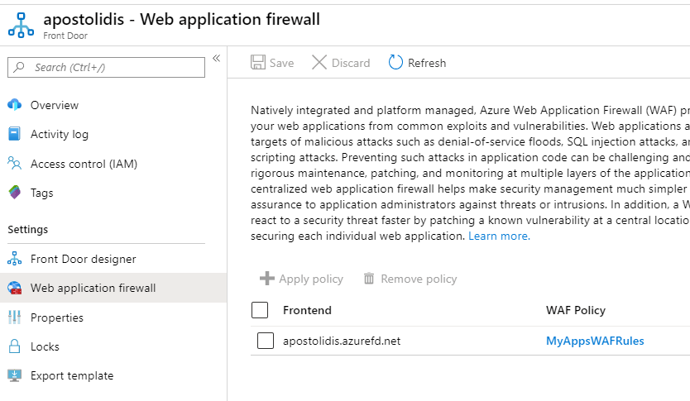Click the Apply policy plus icon
Image resolution: width=690 pixels, height=401 pixels.
267,279
